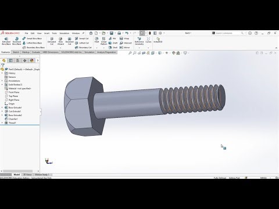The width and height of the screenshot is (279, 209).
Task: Expand the Solid Bodies(1) node
Action: click(x=2, y=85)
